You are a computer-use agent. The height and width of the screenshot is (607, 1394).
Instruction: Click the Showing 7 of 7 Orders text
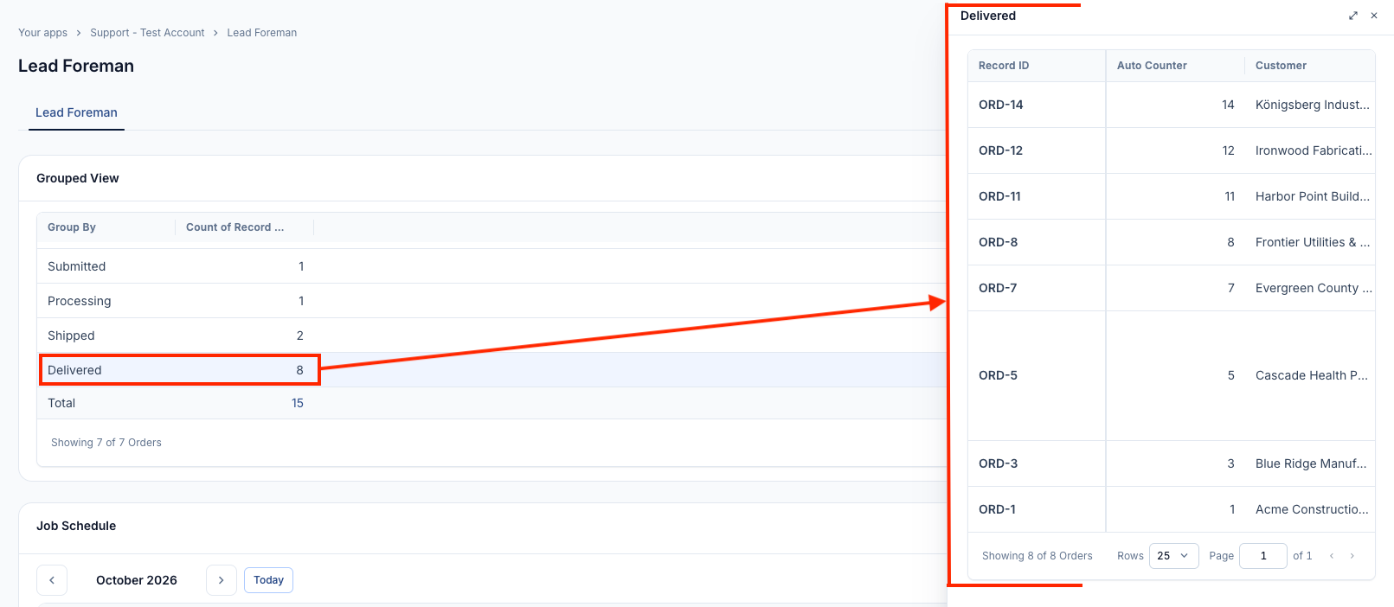106,443
